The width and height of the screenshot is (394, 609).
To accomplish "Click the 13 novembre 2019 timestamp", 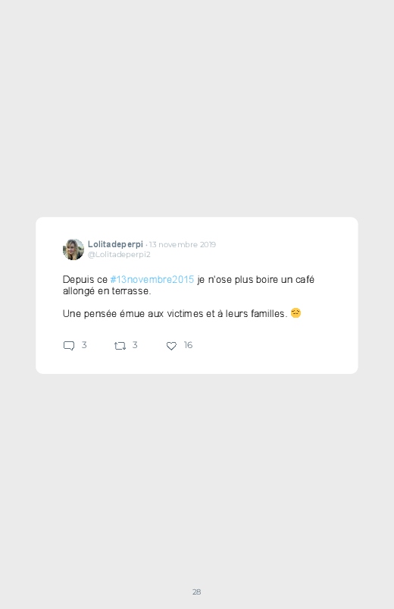I will pyautogui.click(x=183, y=245).
